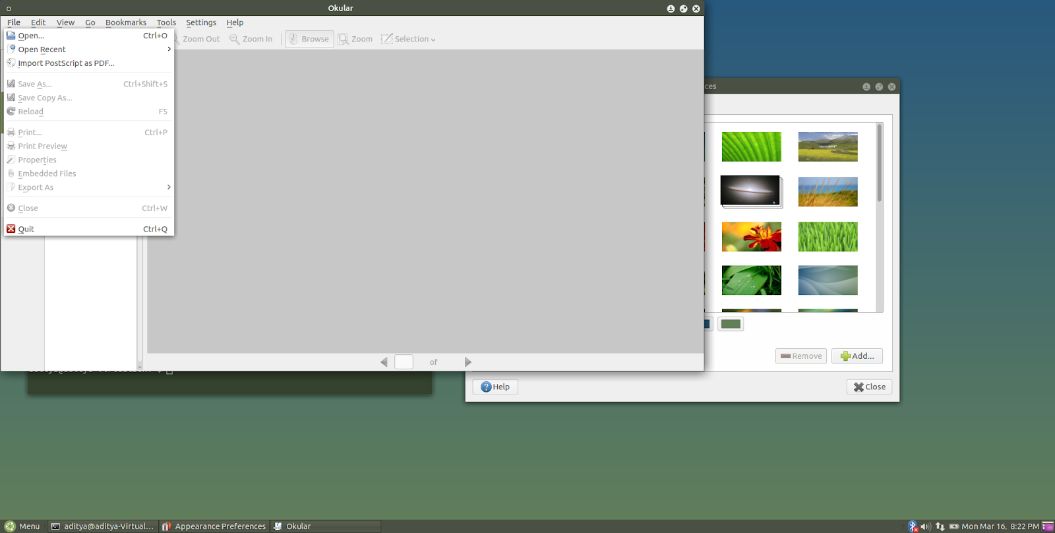This screenshot has width=1055, height=533.
Task: Click the wallpaper list scrollbar
Action: (x=880, y=164)
